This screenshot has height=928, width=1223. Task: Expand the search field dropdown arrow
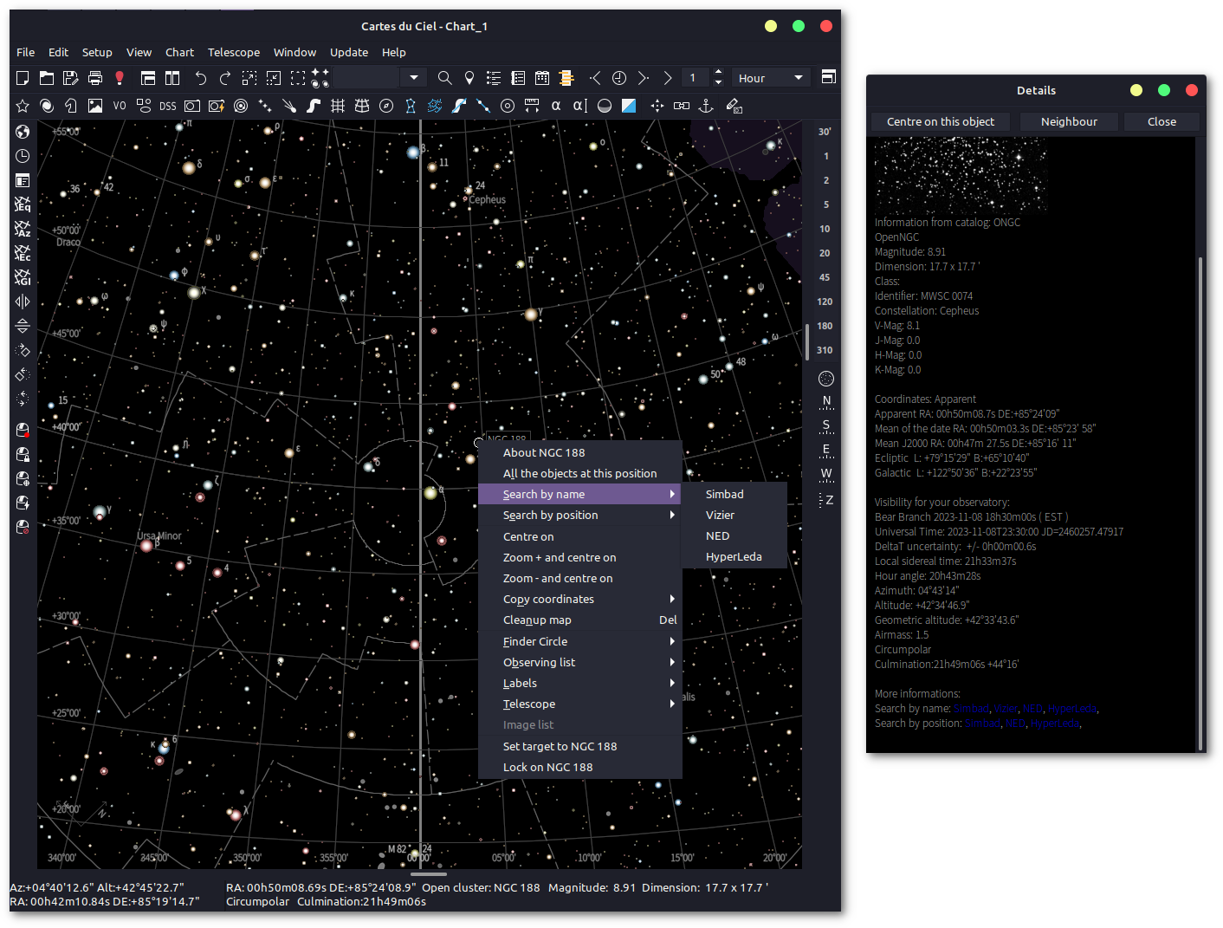414,78
